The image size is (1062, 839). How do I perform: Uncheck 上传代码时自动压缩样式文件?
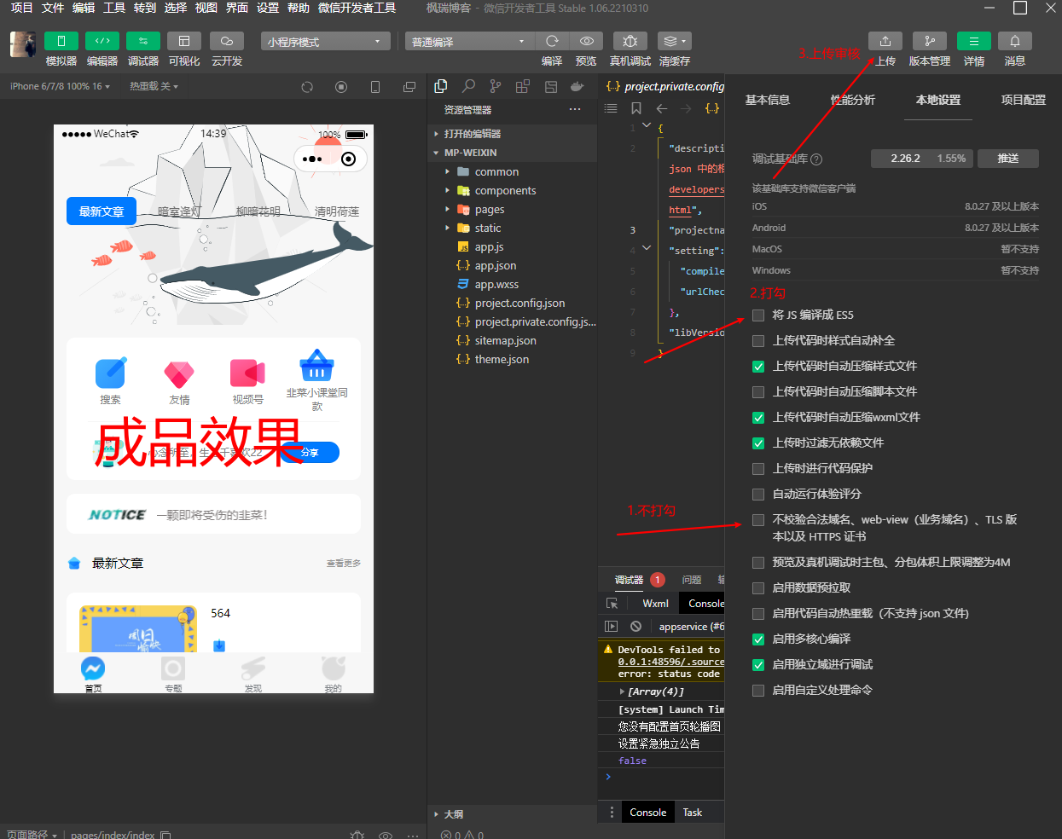click(758, 367)
